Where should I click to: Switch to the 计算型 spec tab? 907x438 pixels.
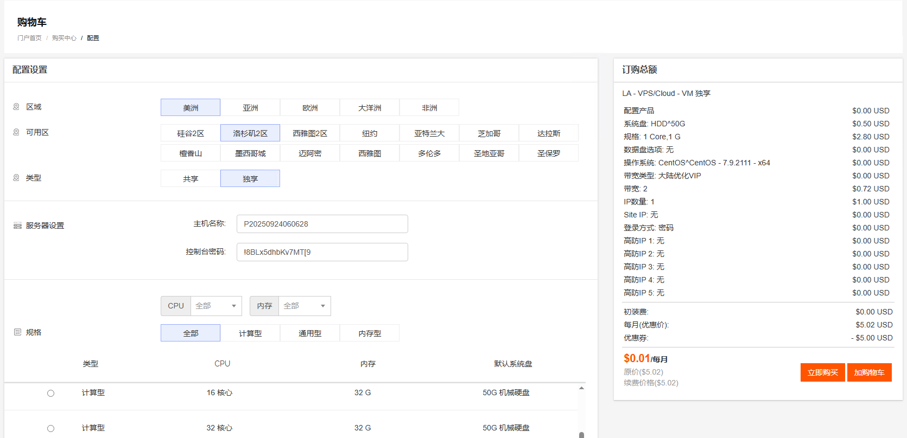(250, 333)
